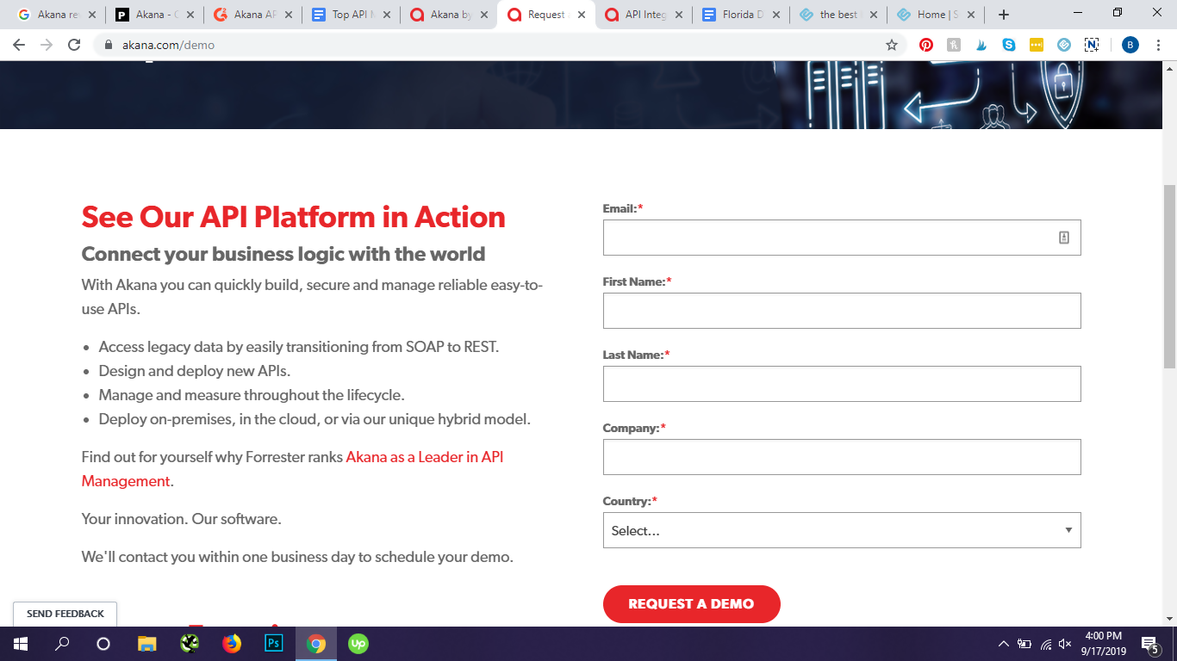
Task: Click the Honey extension icon
Action: pos(954,45)
